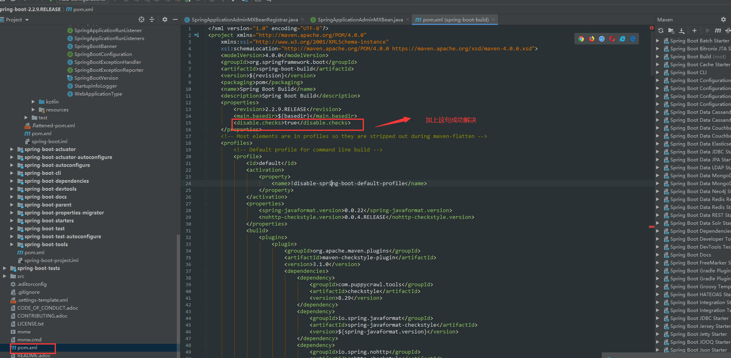
Task: Select WebApplicationType enum
Action: point(98,94)
